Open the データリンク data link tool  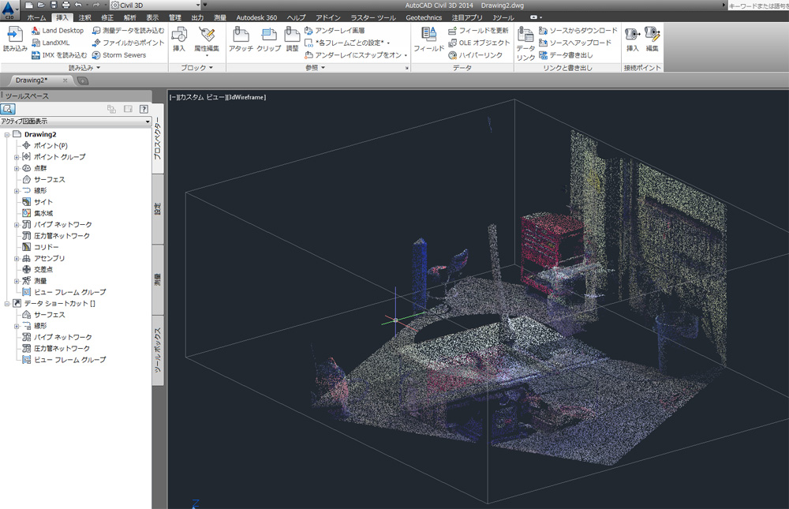(x=525, y=43)
